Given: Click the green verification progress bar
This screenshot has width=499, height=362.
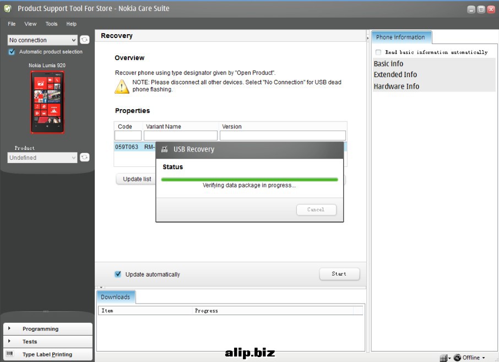Looking at the screenshot, I should click(250, 180).
